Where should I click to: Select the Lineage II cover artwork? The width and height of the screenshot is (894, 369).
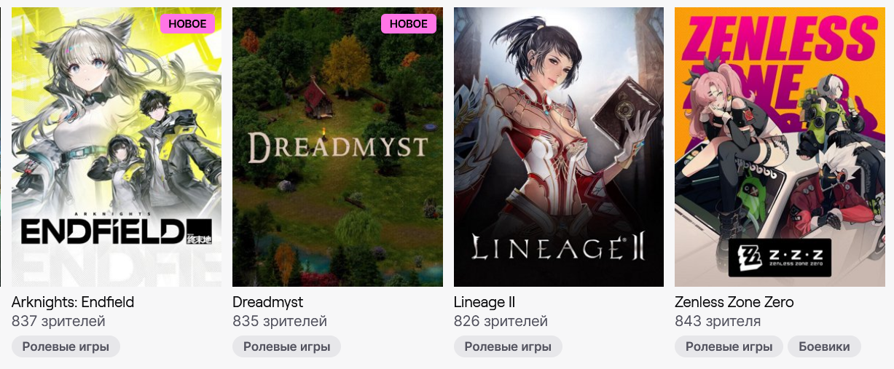(x=559, y=147)
